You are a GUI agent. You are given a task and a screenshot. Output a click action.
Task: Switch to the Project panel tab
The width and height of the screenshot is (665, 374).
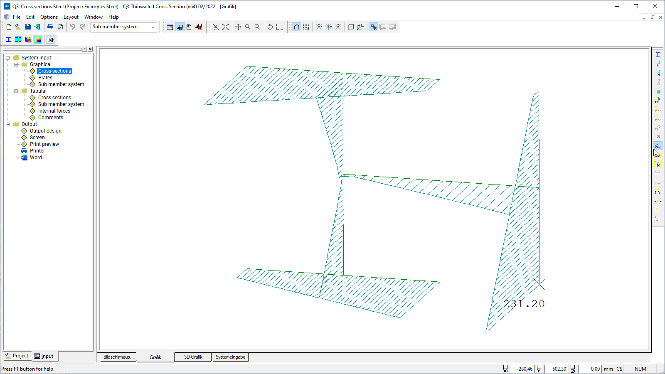(x=17, y=356)
